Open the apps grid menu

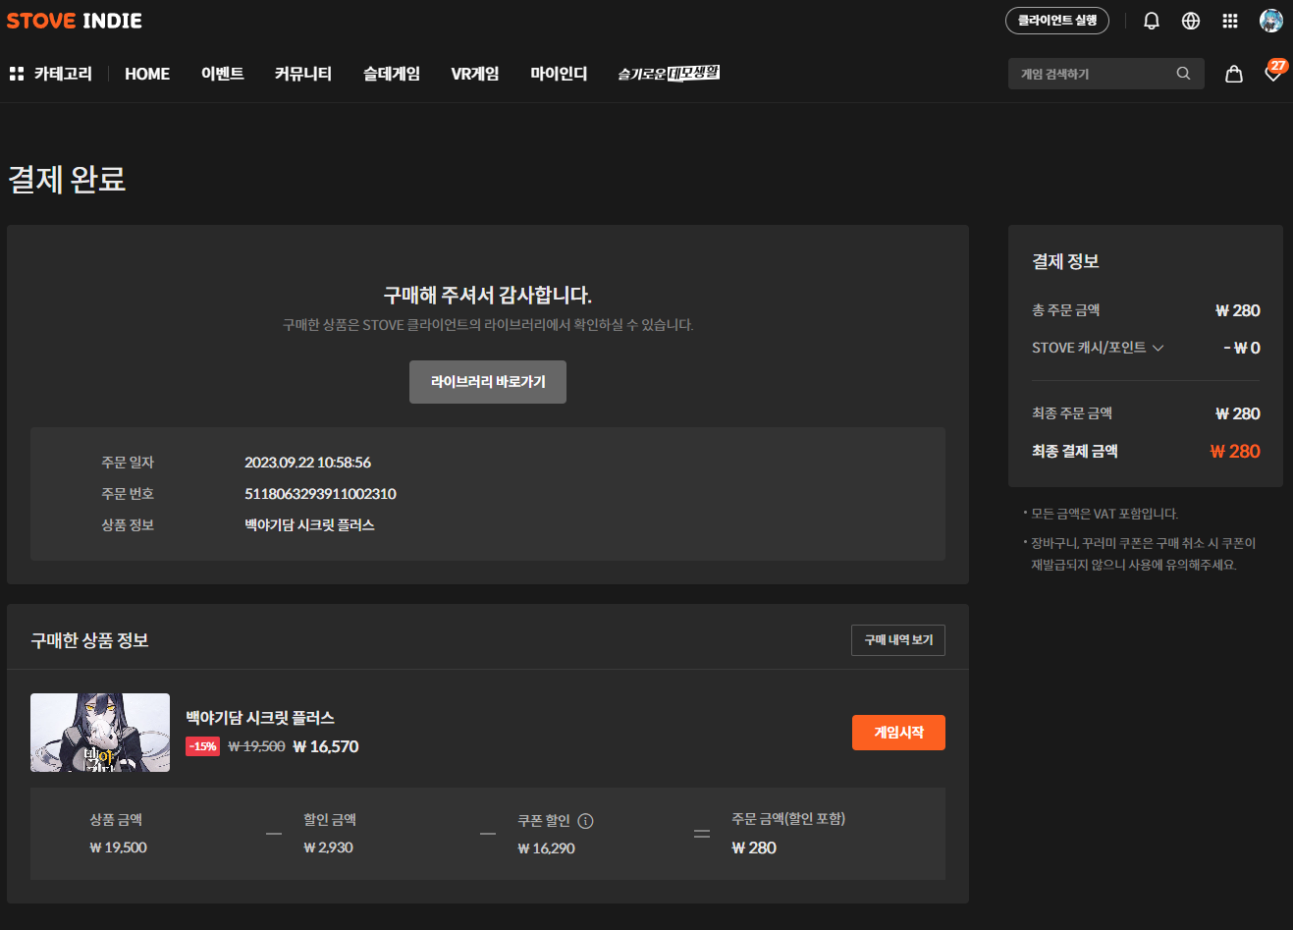point(1230,21)
